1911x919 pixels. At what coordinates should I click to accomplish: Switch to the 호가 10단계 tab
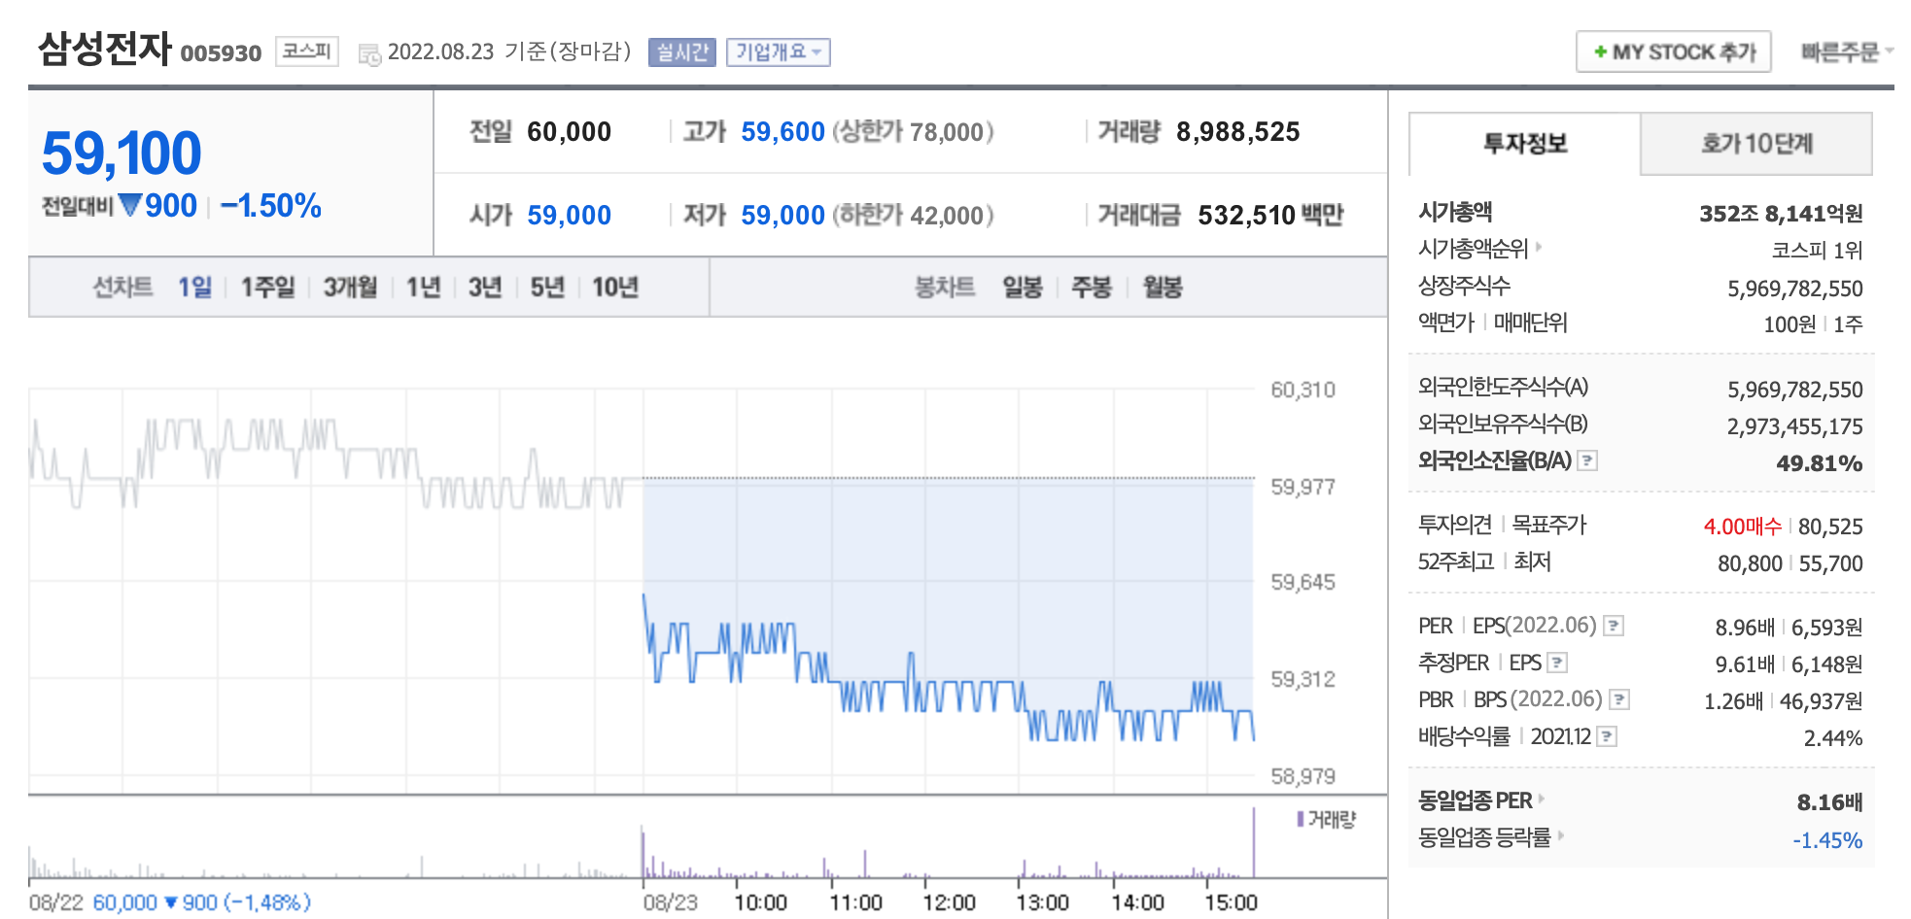(x=1756, y=144)
